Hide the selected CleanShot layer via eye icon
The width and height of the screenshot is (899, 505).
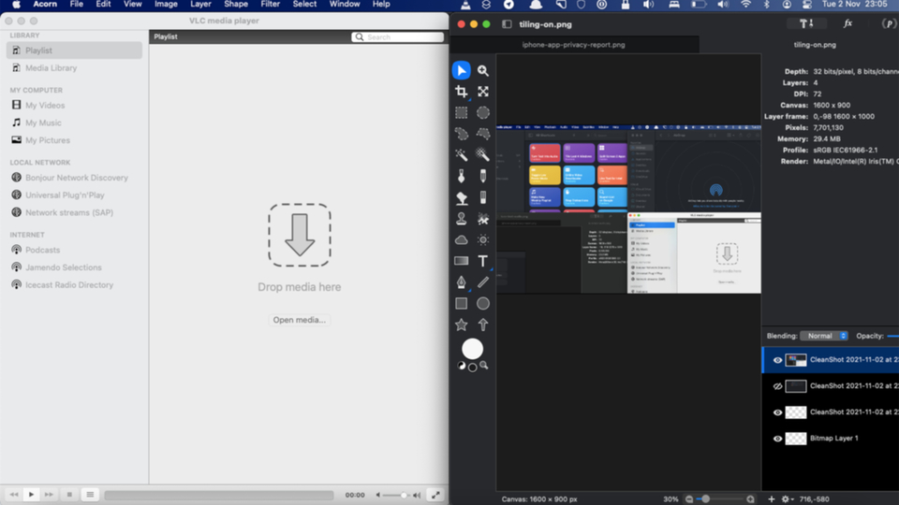(x=777, y=360)
